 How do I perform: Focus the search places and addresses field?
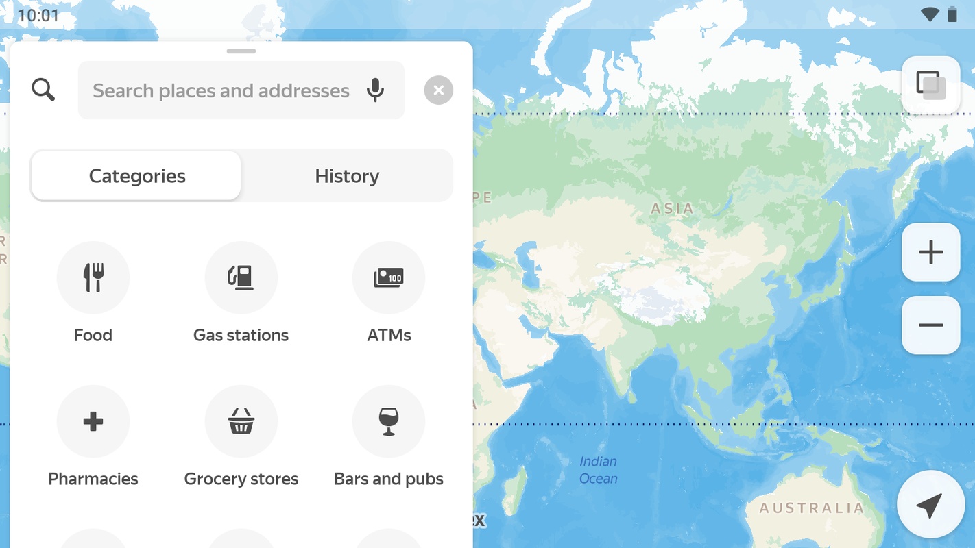[x=221, y=90]
